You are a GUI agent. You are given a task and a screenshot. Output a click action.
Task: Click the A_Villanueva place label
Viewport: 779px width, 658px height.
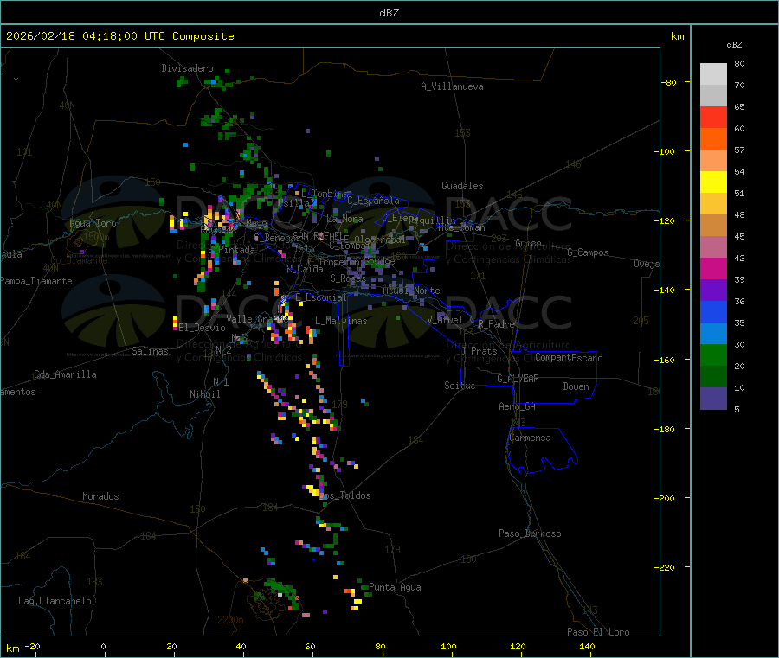click(452, 86)
